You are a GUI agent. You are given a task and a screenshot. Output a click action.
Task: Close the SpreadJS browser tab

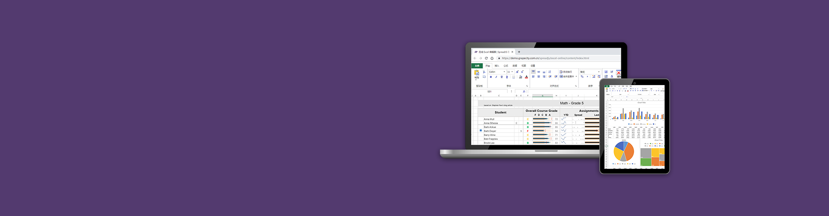(x=513, y=52)
